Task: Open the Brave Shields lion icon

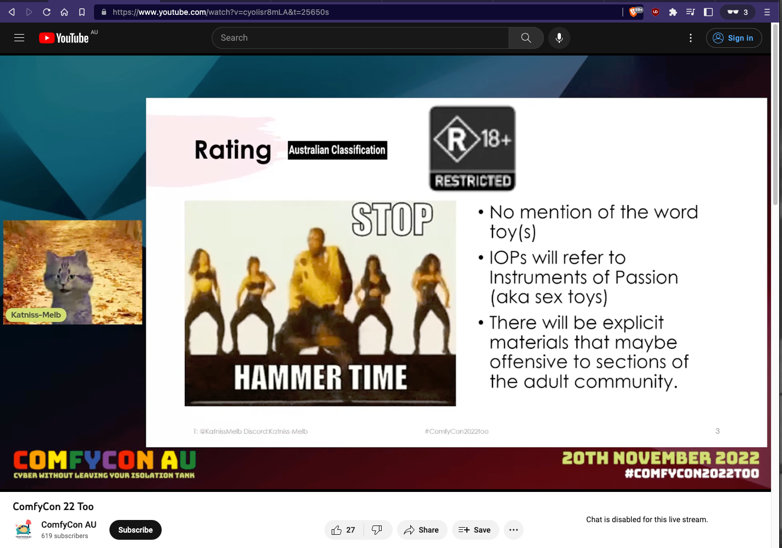Action: point(635,12)
